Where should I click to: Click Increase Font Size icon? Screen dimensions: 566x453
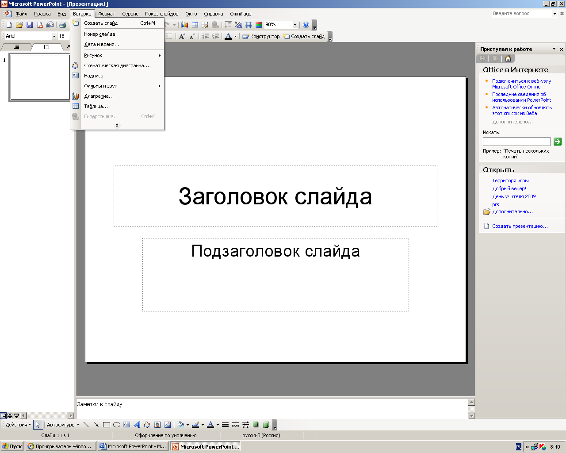(182, 36)
